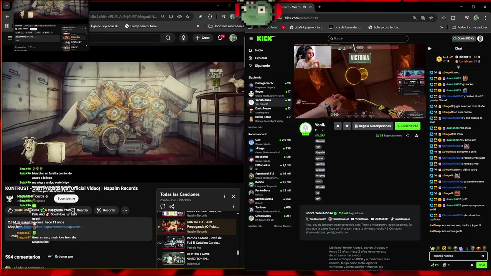Click the YouTube search magnifier icon
Screen dimensions: 491x276
click(168, 38)
